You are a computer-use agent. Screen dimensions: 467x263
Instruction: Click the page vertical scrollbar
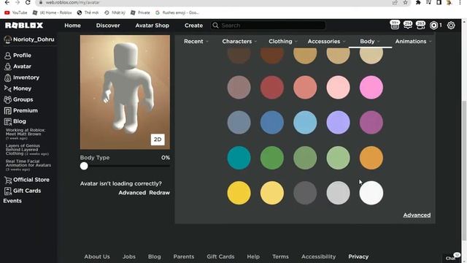click(x=464, y=170)
